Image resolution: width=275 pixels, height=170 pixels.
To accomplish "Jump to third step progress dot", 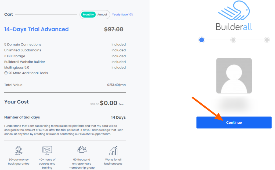I will coord(267,40).
